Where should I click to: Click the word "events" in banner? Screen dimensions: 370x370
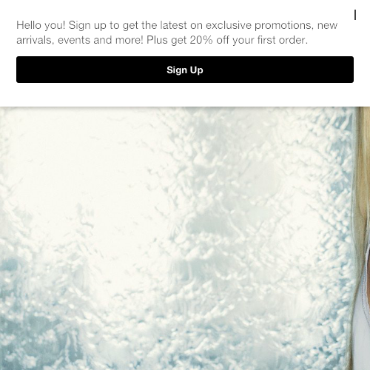[74, 40]
